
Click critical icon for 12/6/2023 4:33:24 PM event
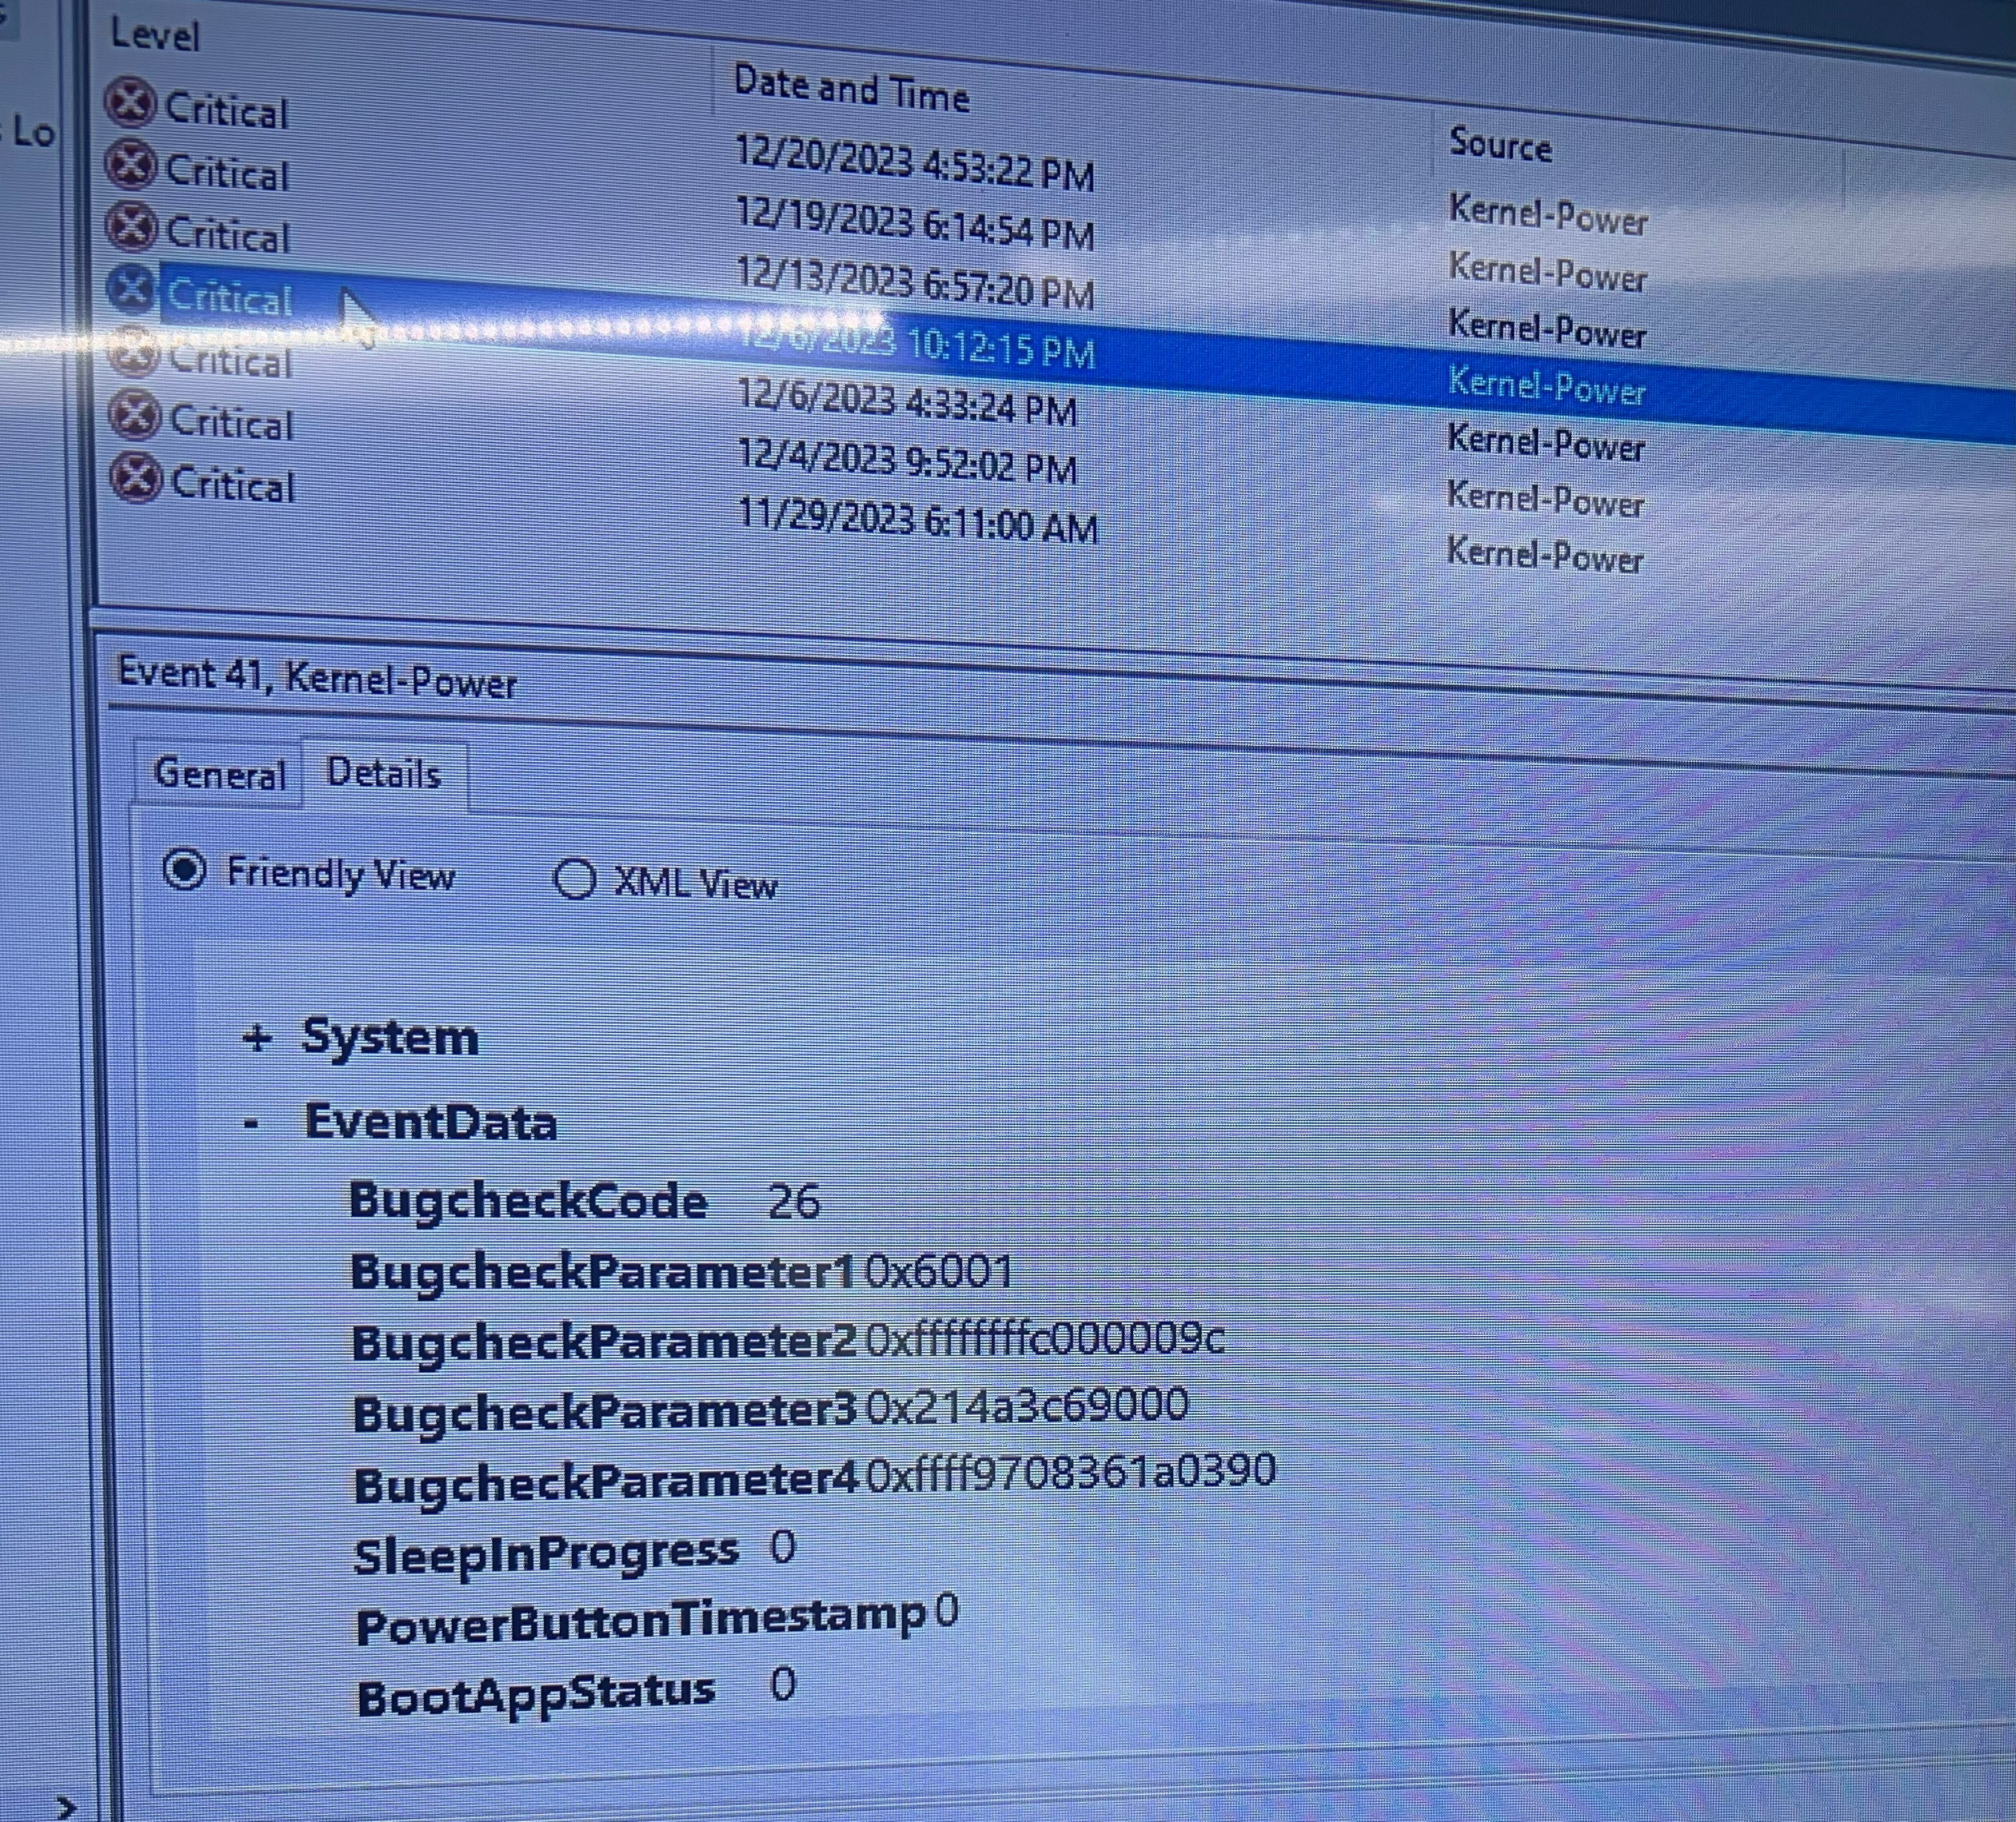click(x=132, y=352)
